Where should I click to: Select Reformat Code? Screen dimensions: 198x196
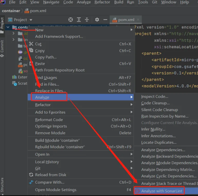[49, 120]
